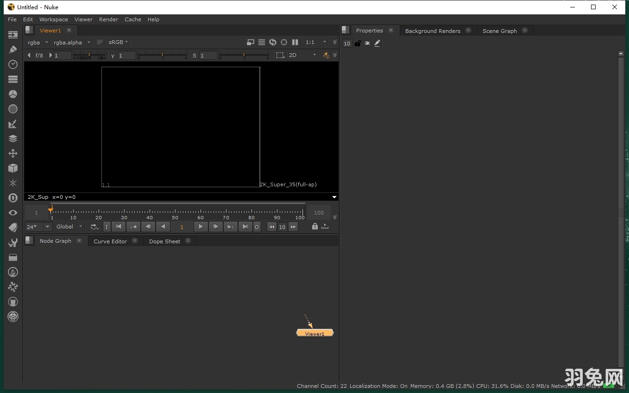This screenshot has height=393, width=629.
Task: Open the Cache menu
Action: pos(133,19)
